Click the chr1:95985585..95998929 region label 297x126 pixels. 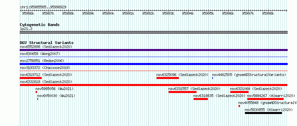[43, 7]
